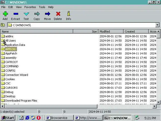The height and width of the screenshot is (121, 161).
Task: Click the C:\WINDOWS\ address path field
Action: pos(82,25)
